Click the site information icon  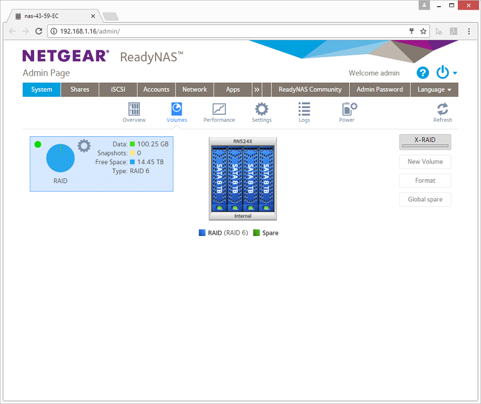(x=54, y=31)
